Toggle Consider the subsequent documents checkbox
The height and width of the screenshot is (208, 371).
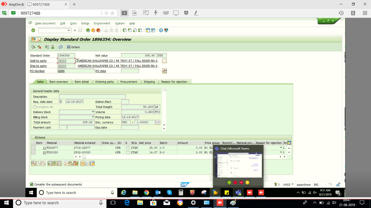click(32, 184)
